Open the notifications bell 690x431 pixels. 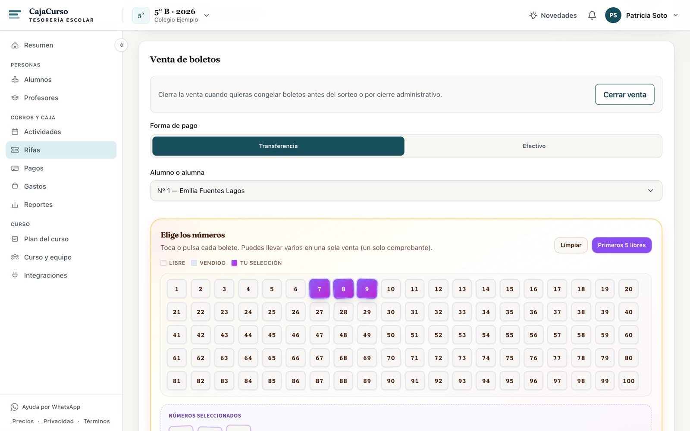click(592, 16)
